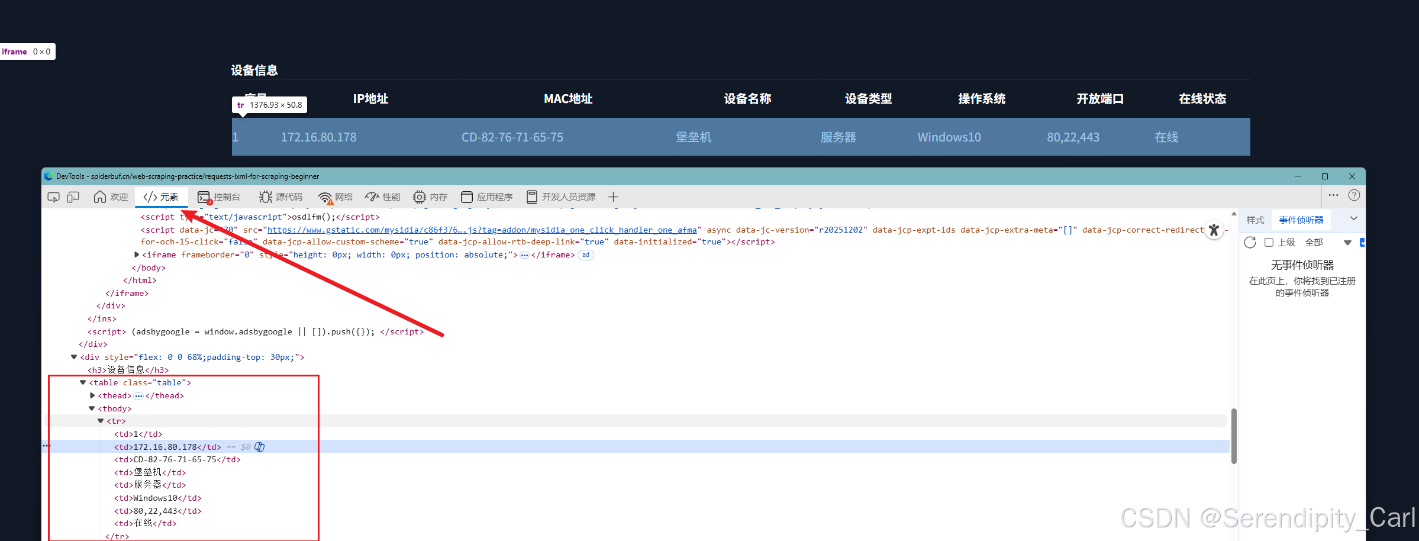This screenshot has width=1419, height=541.
Task: Click the 设备信息 heading on the page
Action: click(x=254, y=70)
